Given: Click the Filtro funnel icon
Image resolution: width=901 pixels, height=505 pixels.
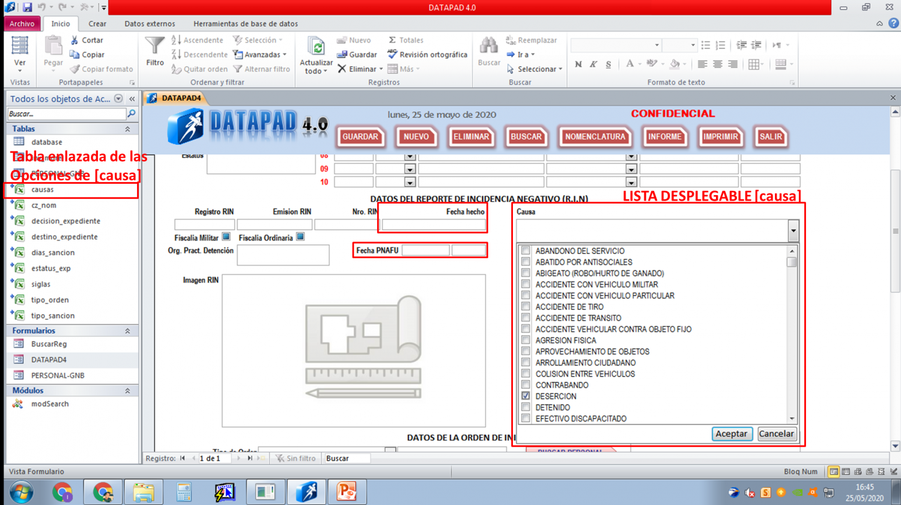Looking at the screenshot, I should pos(154,46).
